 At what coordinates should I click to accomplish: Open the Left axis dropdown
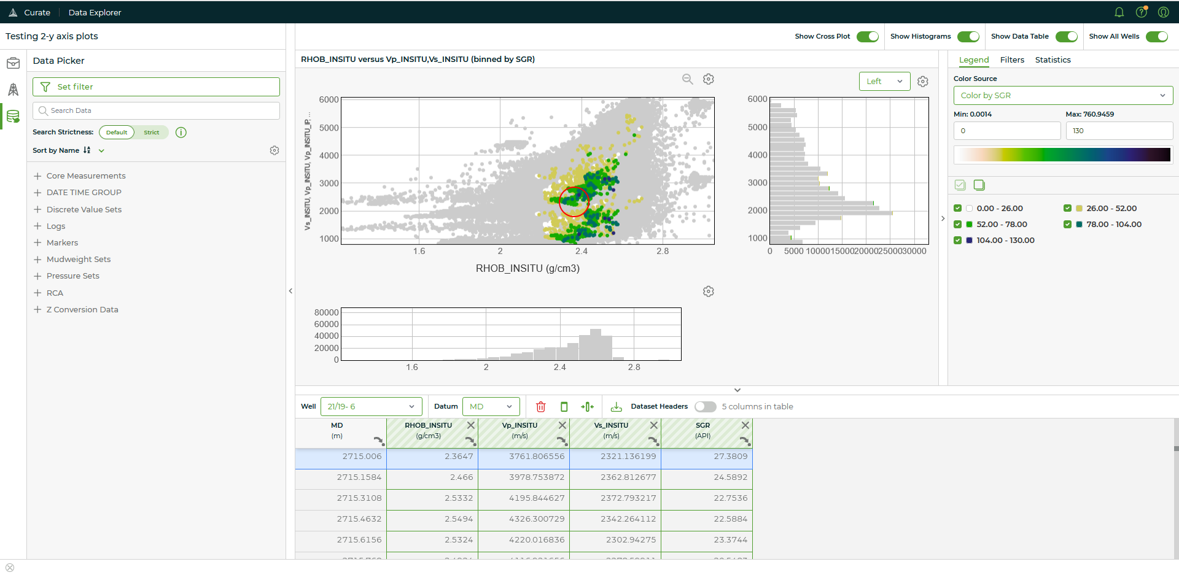tap(884, 82)
